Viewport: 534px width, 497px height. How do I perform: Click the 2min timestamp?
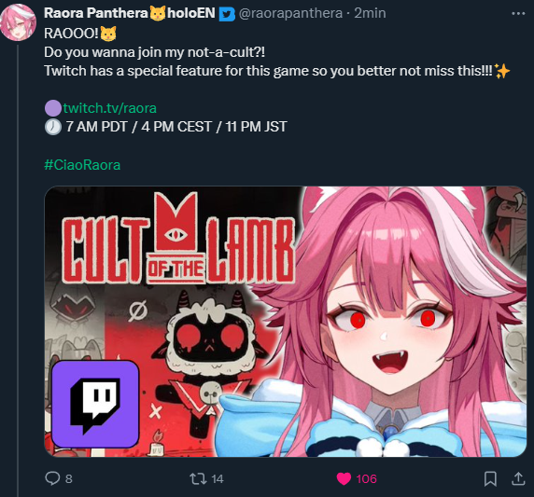[370, 13]
